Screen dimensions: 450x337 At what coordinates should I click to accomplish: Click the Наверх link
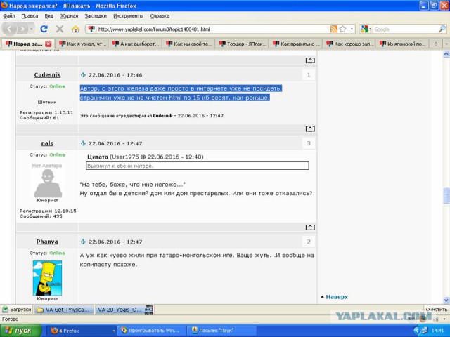tap(337, 297)
